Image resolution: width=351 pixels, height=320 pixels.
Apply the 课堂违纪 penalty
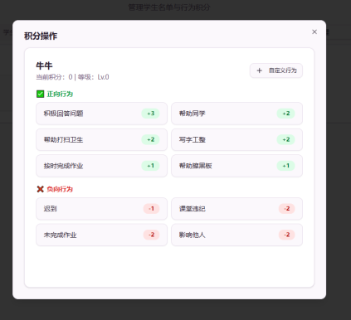pyautogui.click(x=236, y=209)
